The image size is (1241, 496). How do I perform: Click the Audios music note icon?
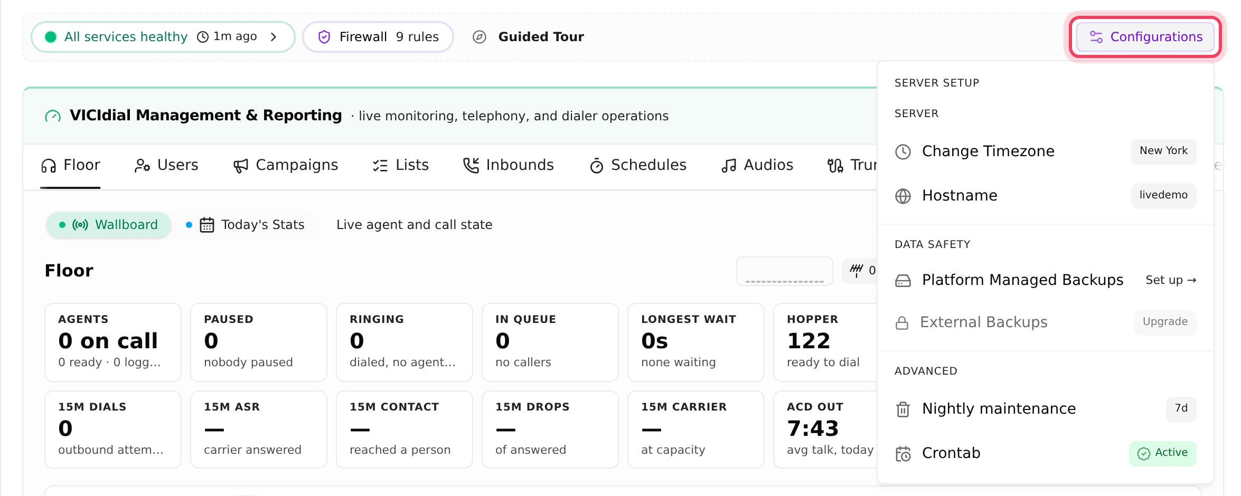(729, 166)
